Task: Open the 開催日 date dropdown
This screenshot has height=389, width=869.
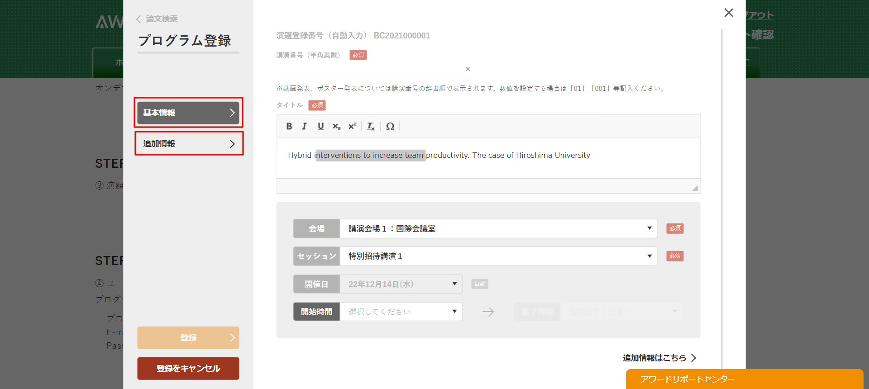Action: [x=401, y=284]
